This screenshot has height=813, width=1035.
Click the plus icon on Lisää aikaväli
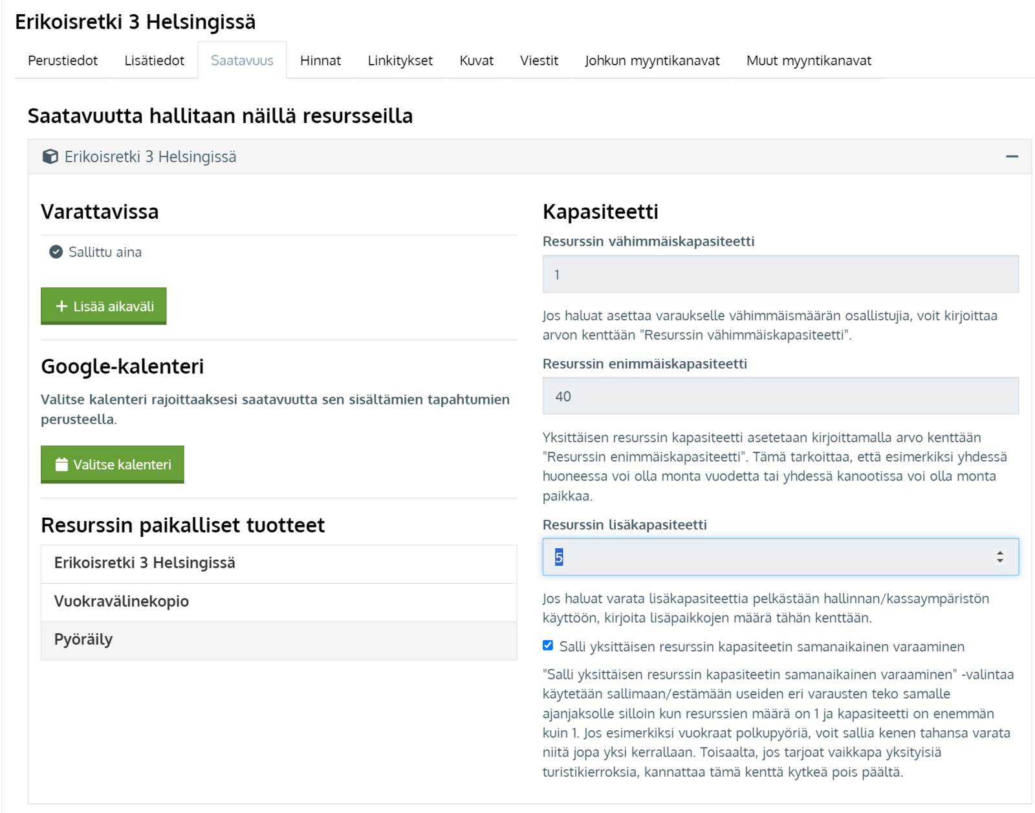61,306
